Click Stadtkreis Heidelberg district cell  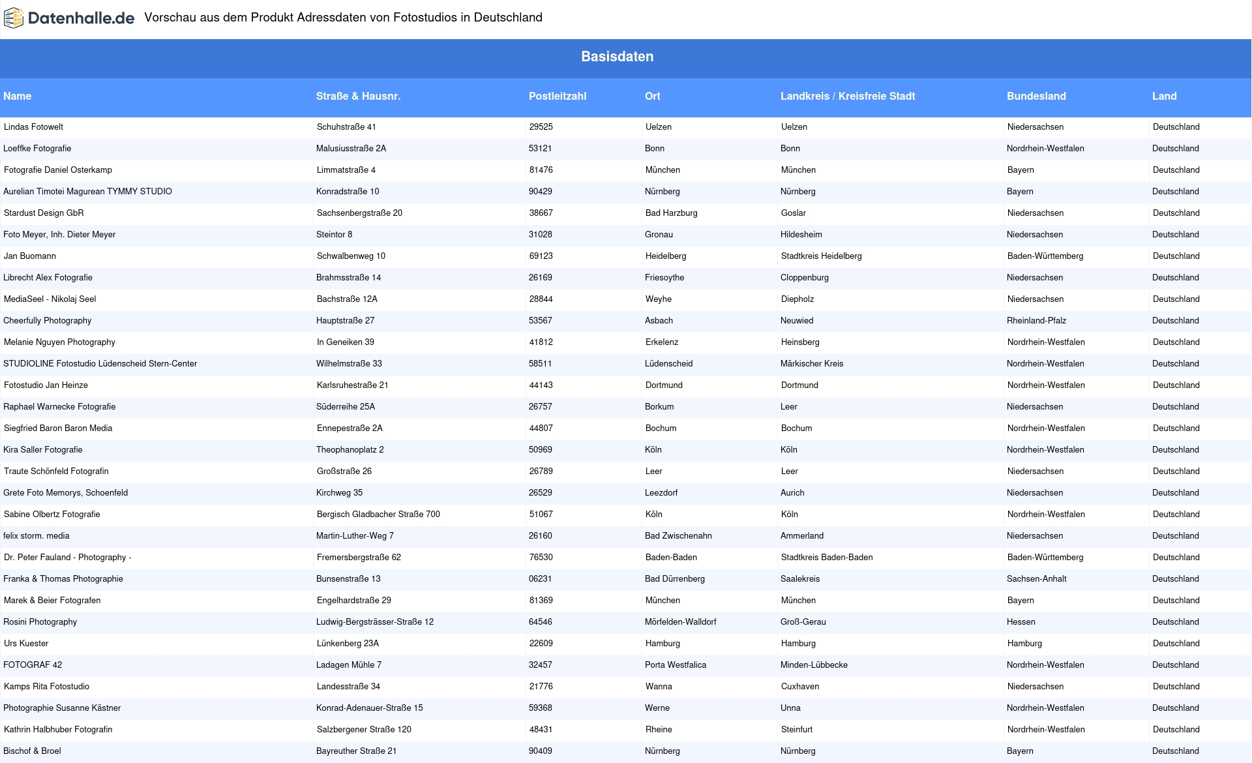822,256
